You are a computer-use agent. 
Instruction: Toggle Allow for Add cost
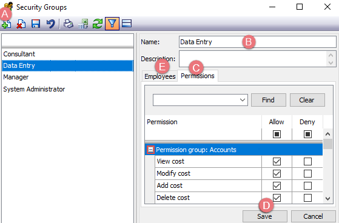point(277,185)
